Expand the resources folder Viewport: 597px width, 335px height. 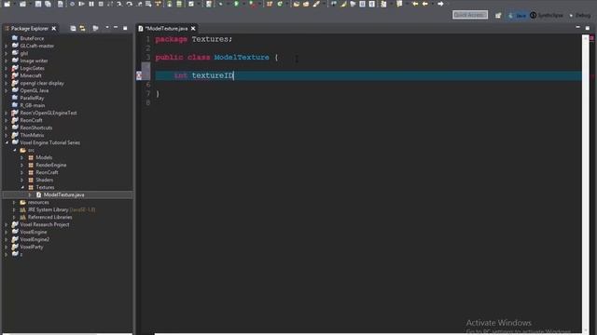tap(15, 203)
